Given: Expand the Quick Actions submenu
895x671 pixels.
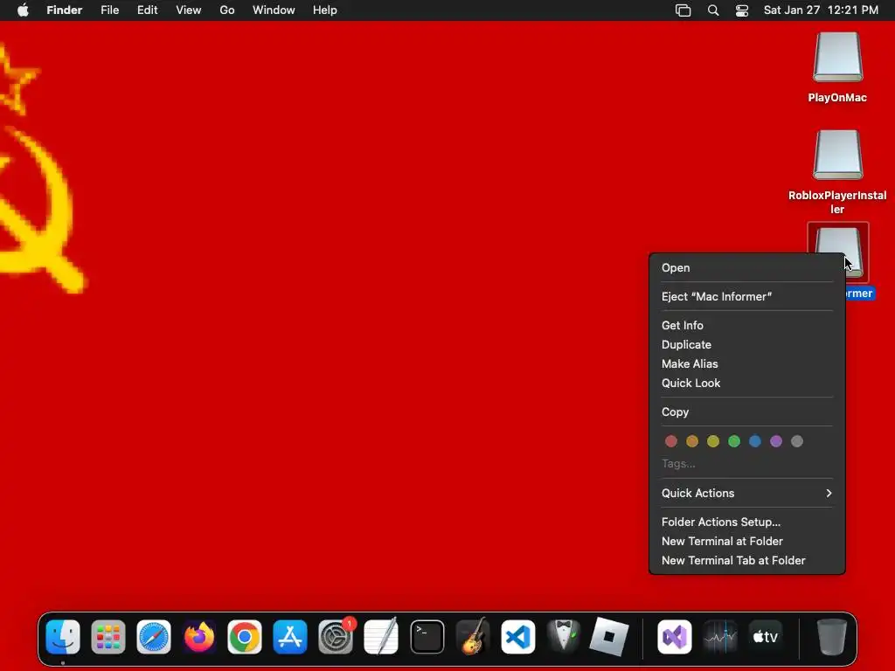Looking at the screenshot, I should pyautogui.click(x=747, y=493).
